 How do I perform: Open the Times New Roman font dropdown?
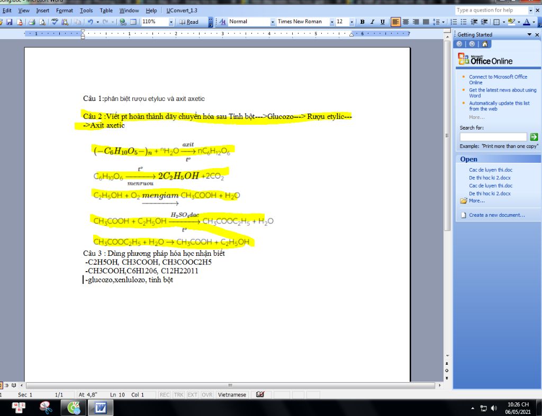tap(332, 22)
